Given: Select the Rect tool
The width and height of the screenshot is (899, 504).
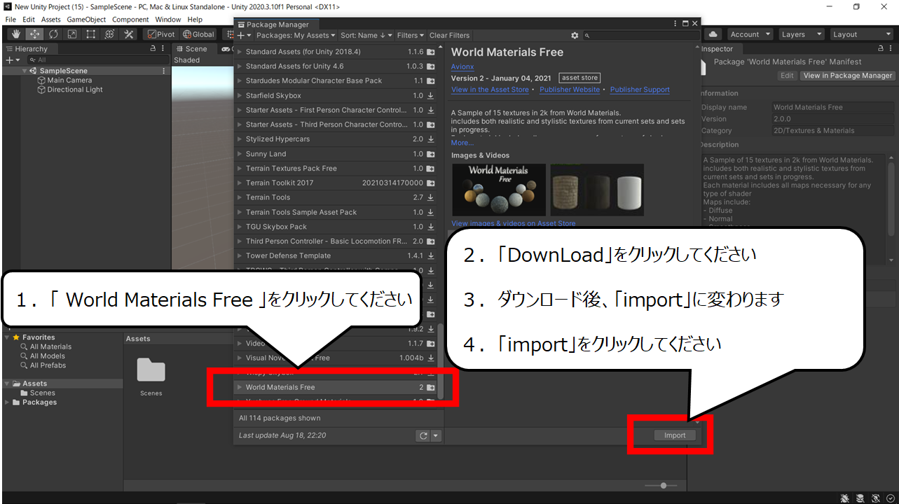Looking at the screenshot, I should pyautogui.click(x=91, y=34).
